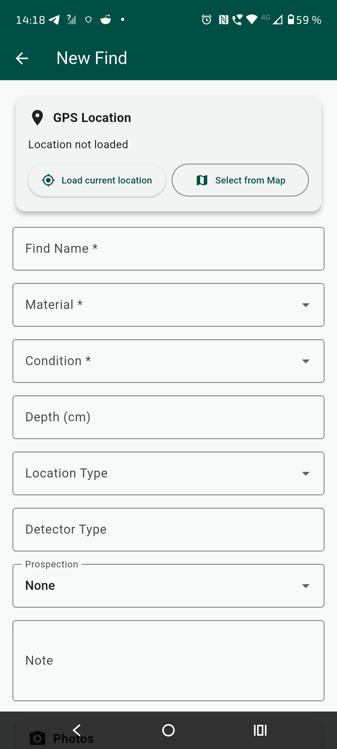Click inside the Note text area
337x749 pixels.
tap(168, 661)
